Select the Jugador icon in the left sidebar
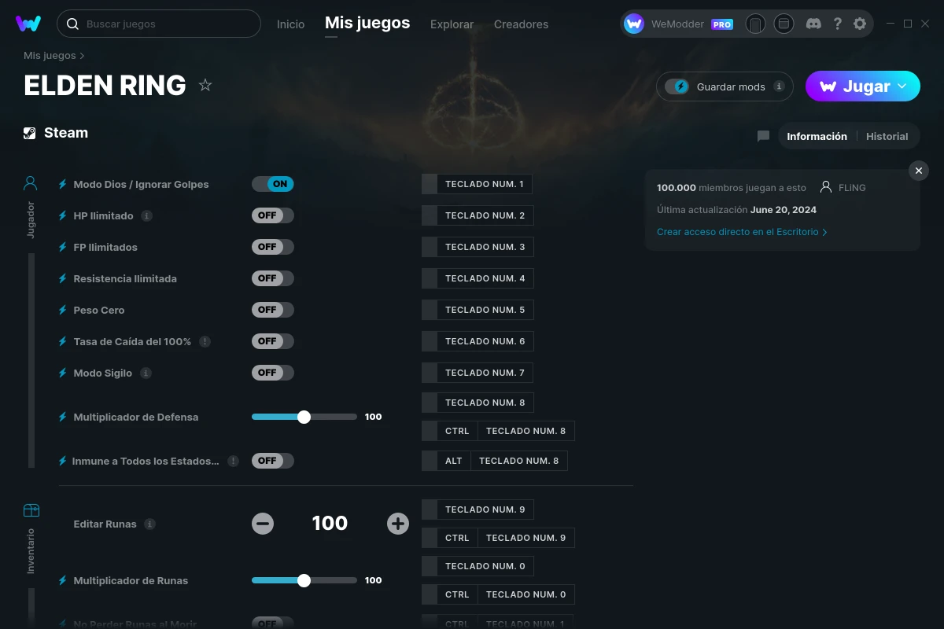This screenshot has width=944, height=629. (30, 182)
